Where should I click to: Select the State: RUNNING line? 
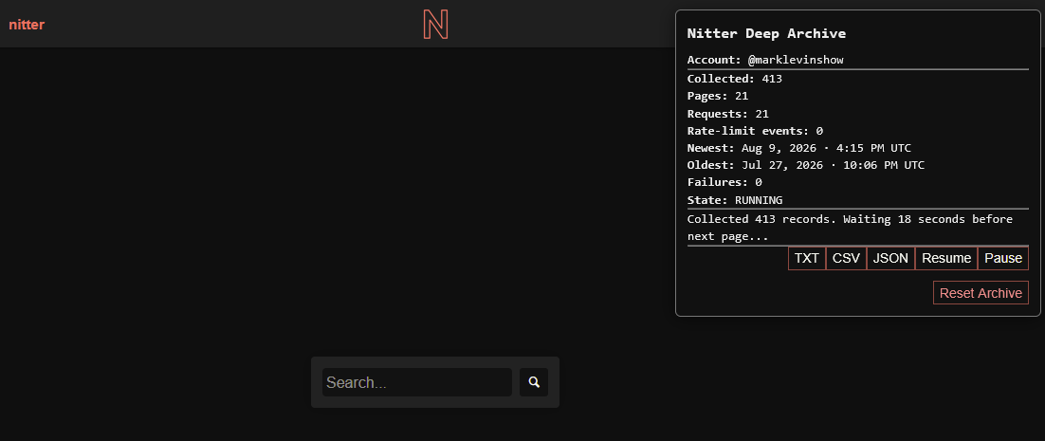(735, 200)
